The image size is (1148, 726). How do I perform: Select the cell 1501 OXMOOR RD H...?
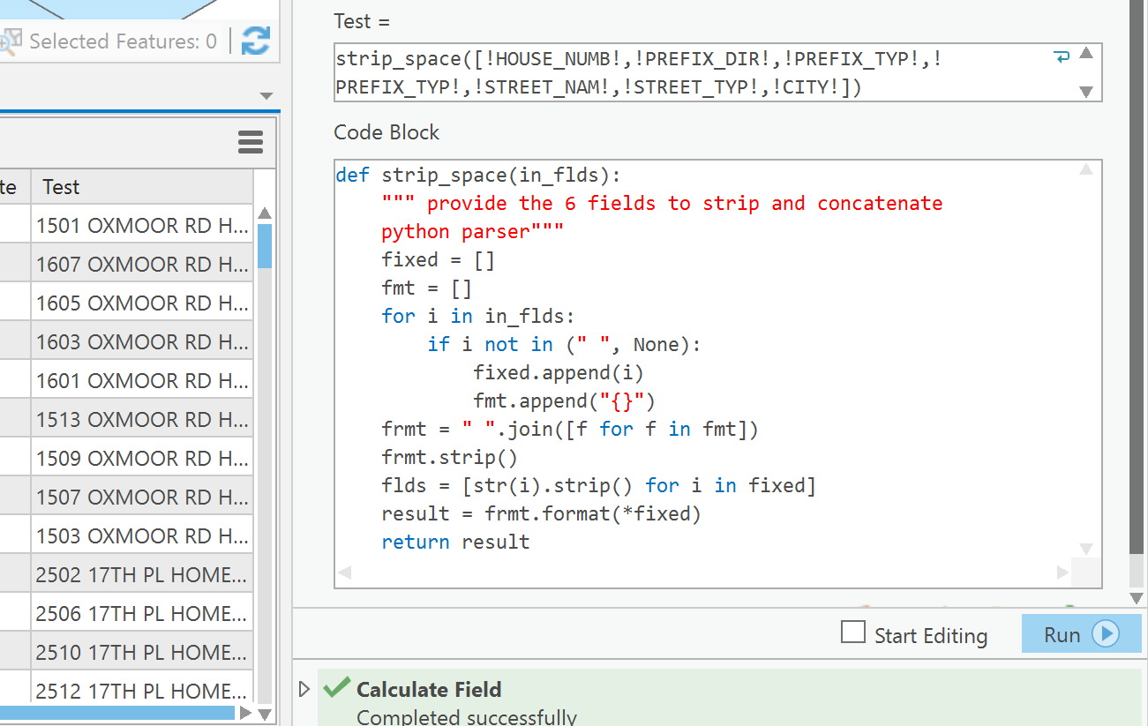click(x=142, y=226)
